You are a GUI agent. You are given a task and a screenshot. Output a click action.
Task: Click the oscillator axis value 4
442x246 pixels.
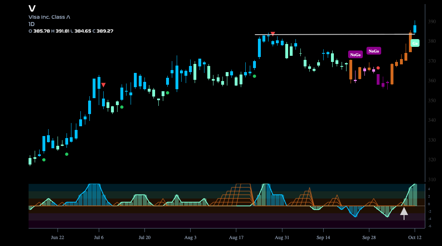429,189
